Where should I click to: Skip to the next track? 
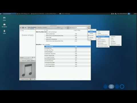point(25,27)
